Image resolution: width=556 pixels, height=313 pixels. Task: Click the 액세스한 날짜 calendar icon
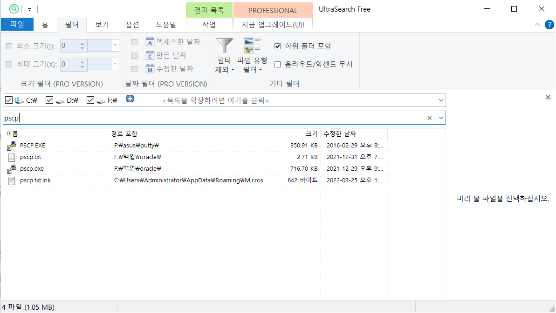150,42
